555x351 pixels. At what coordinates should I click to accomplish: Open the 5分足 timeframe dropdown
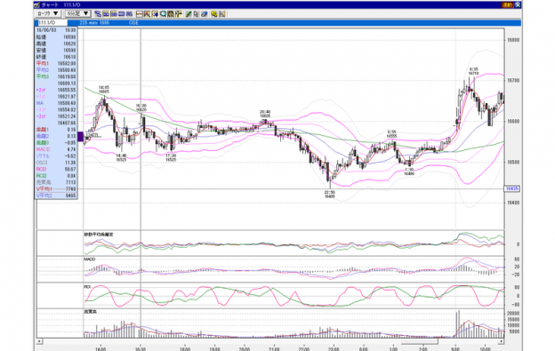77,13
